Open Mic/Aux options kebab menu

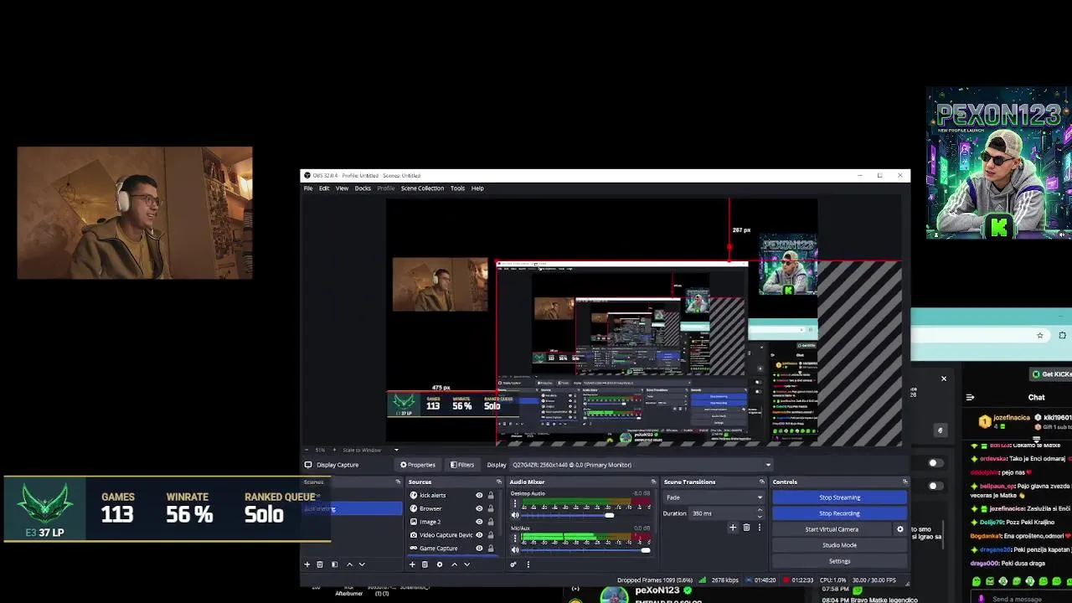click(x=515, y=539)
